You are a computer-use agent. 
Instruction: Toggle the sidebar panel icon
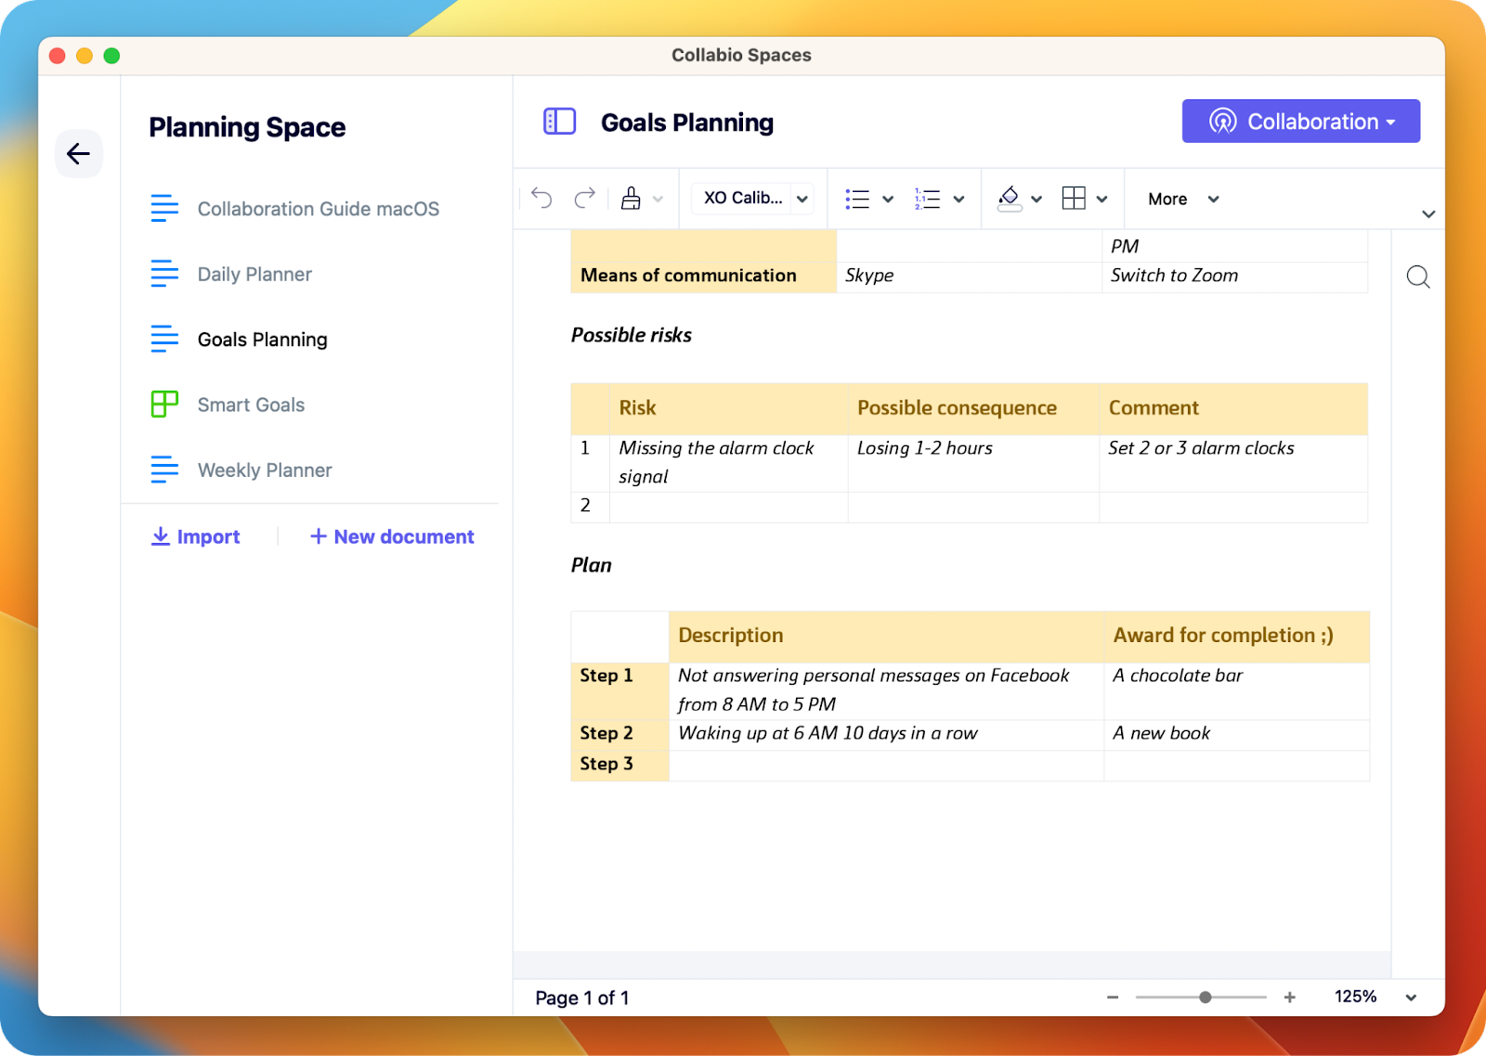[x=559, y=122]
